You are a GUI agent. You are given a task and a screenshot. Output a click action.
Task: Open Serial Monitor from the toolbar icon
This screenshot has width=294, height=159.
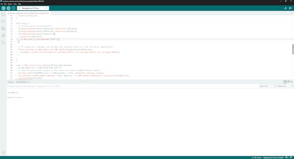[x=290, y=8]
